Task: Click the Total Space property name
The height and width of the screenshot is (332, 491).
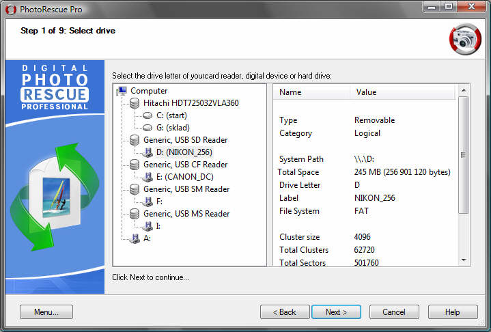Action: 298,172
